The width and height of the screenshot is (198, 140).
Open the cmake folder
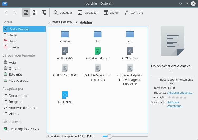65,34
